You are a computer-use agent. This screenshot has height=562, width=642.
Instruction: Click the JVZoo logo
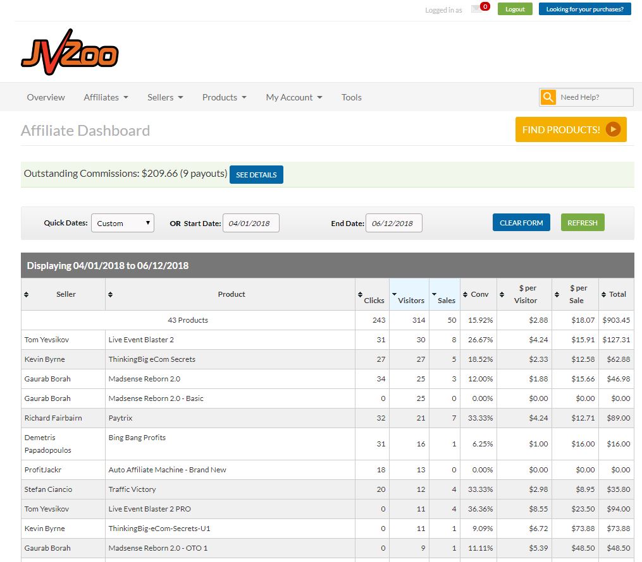pyautogui.click(x=70, y=52)
